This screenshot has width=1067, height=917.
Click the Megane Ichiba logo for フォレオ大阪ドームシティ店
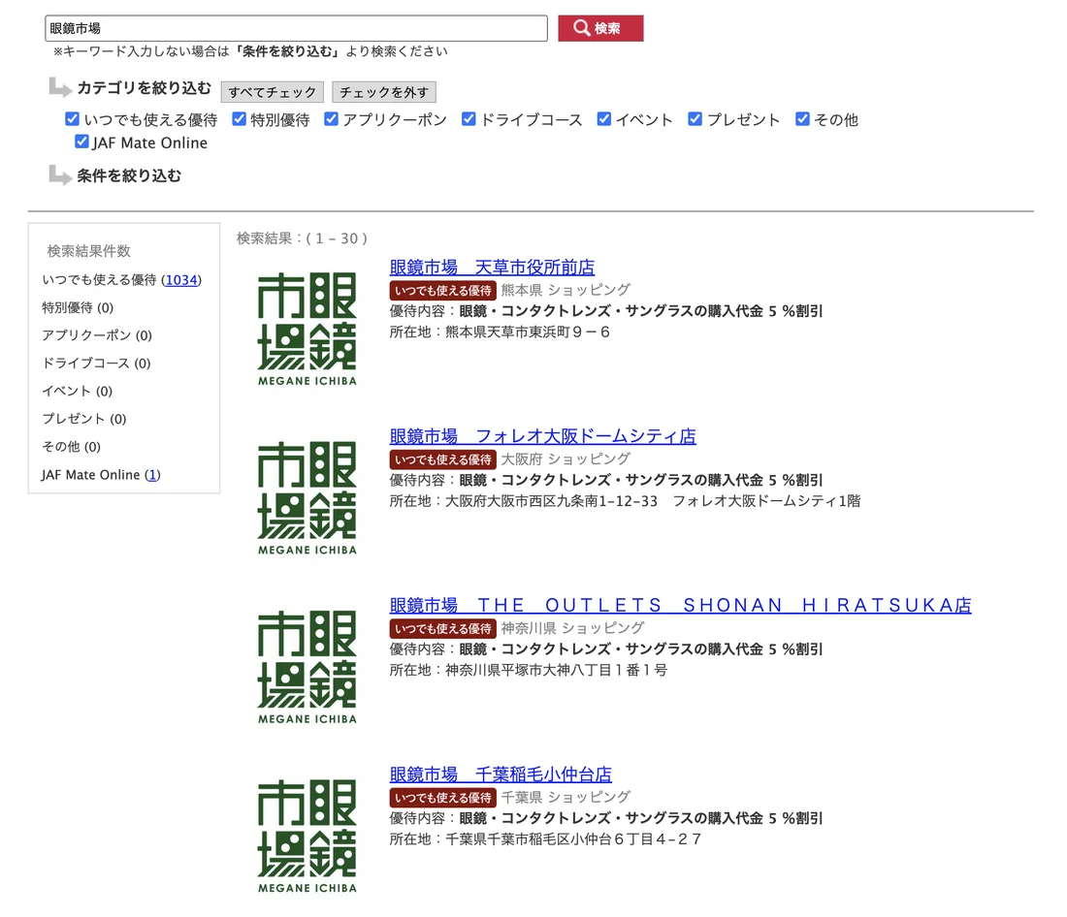click(307, 498)
